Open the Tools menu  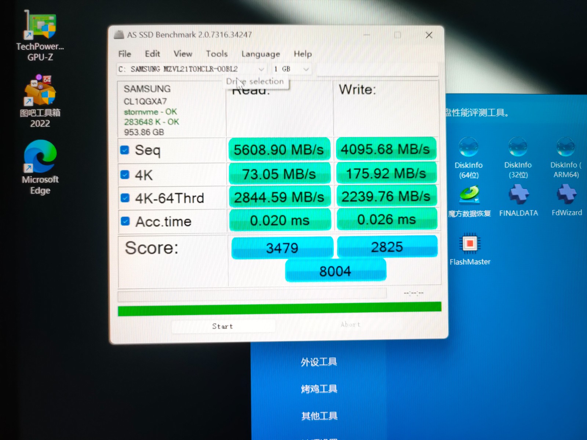[216, 54]
